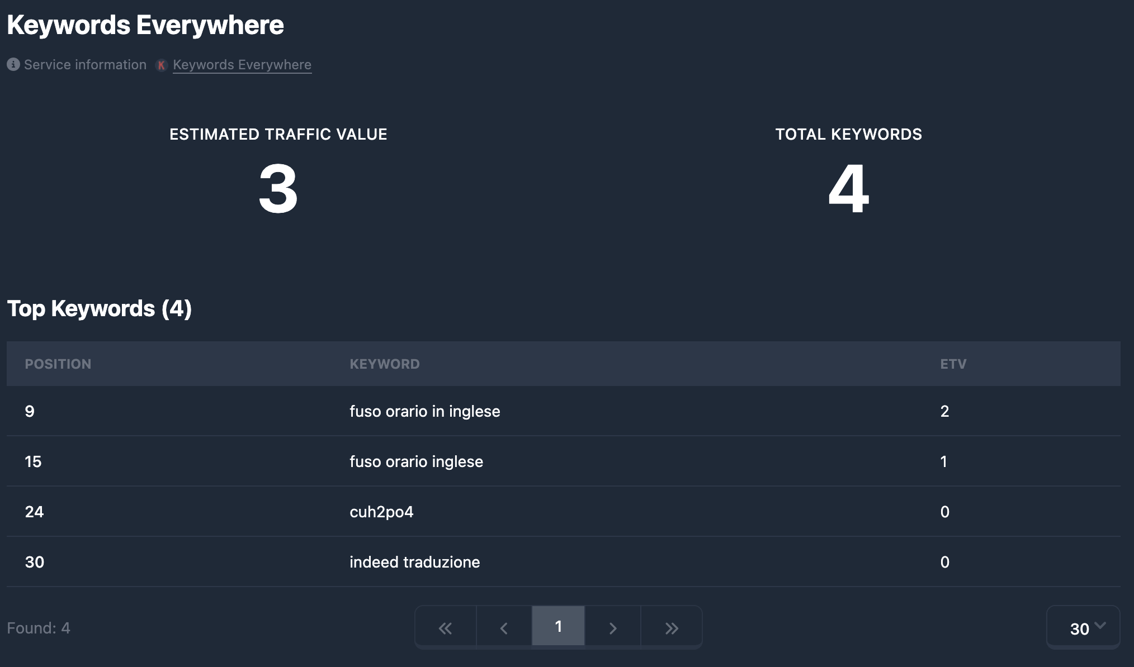Go to previous page using left chevron
Viewport: 1134px width, 667px height.
(x=502, y=627)
